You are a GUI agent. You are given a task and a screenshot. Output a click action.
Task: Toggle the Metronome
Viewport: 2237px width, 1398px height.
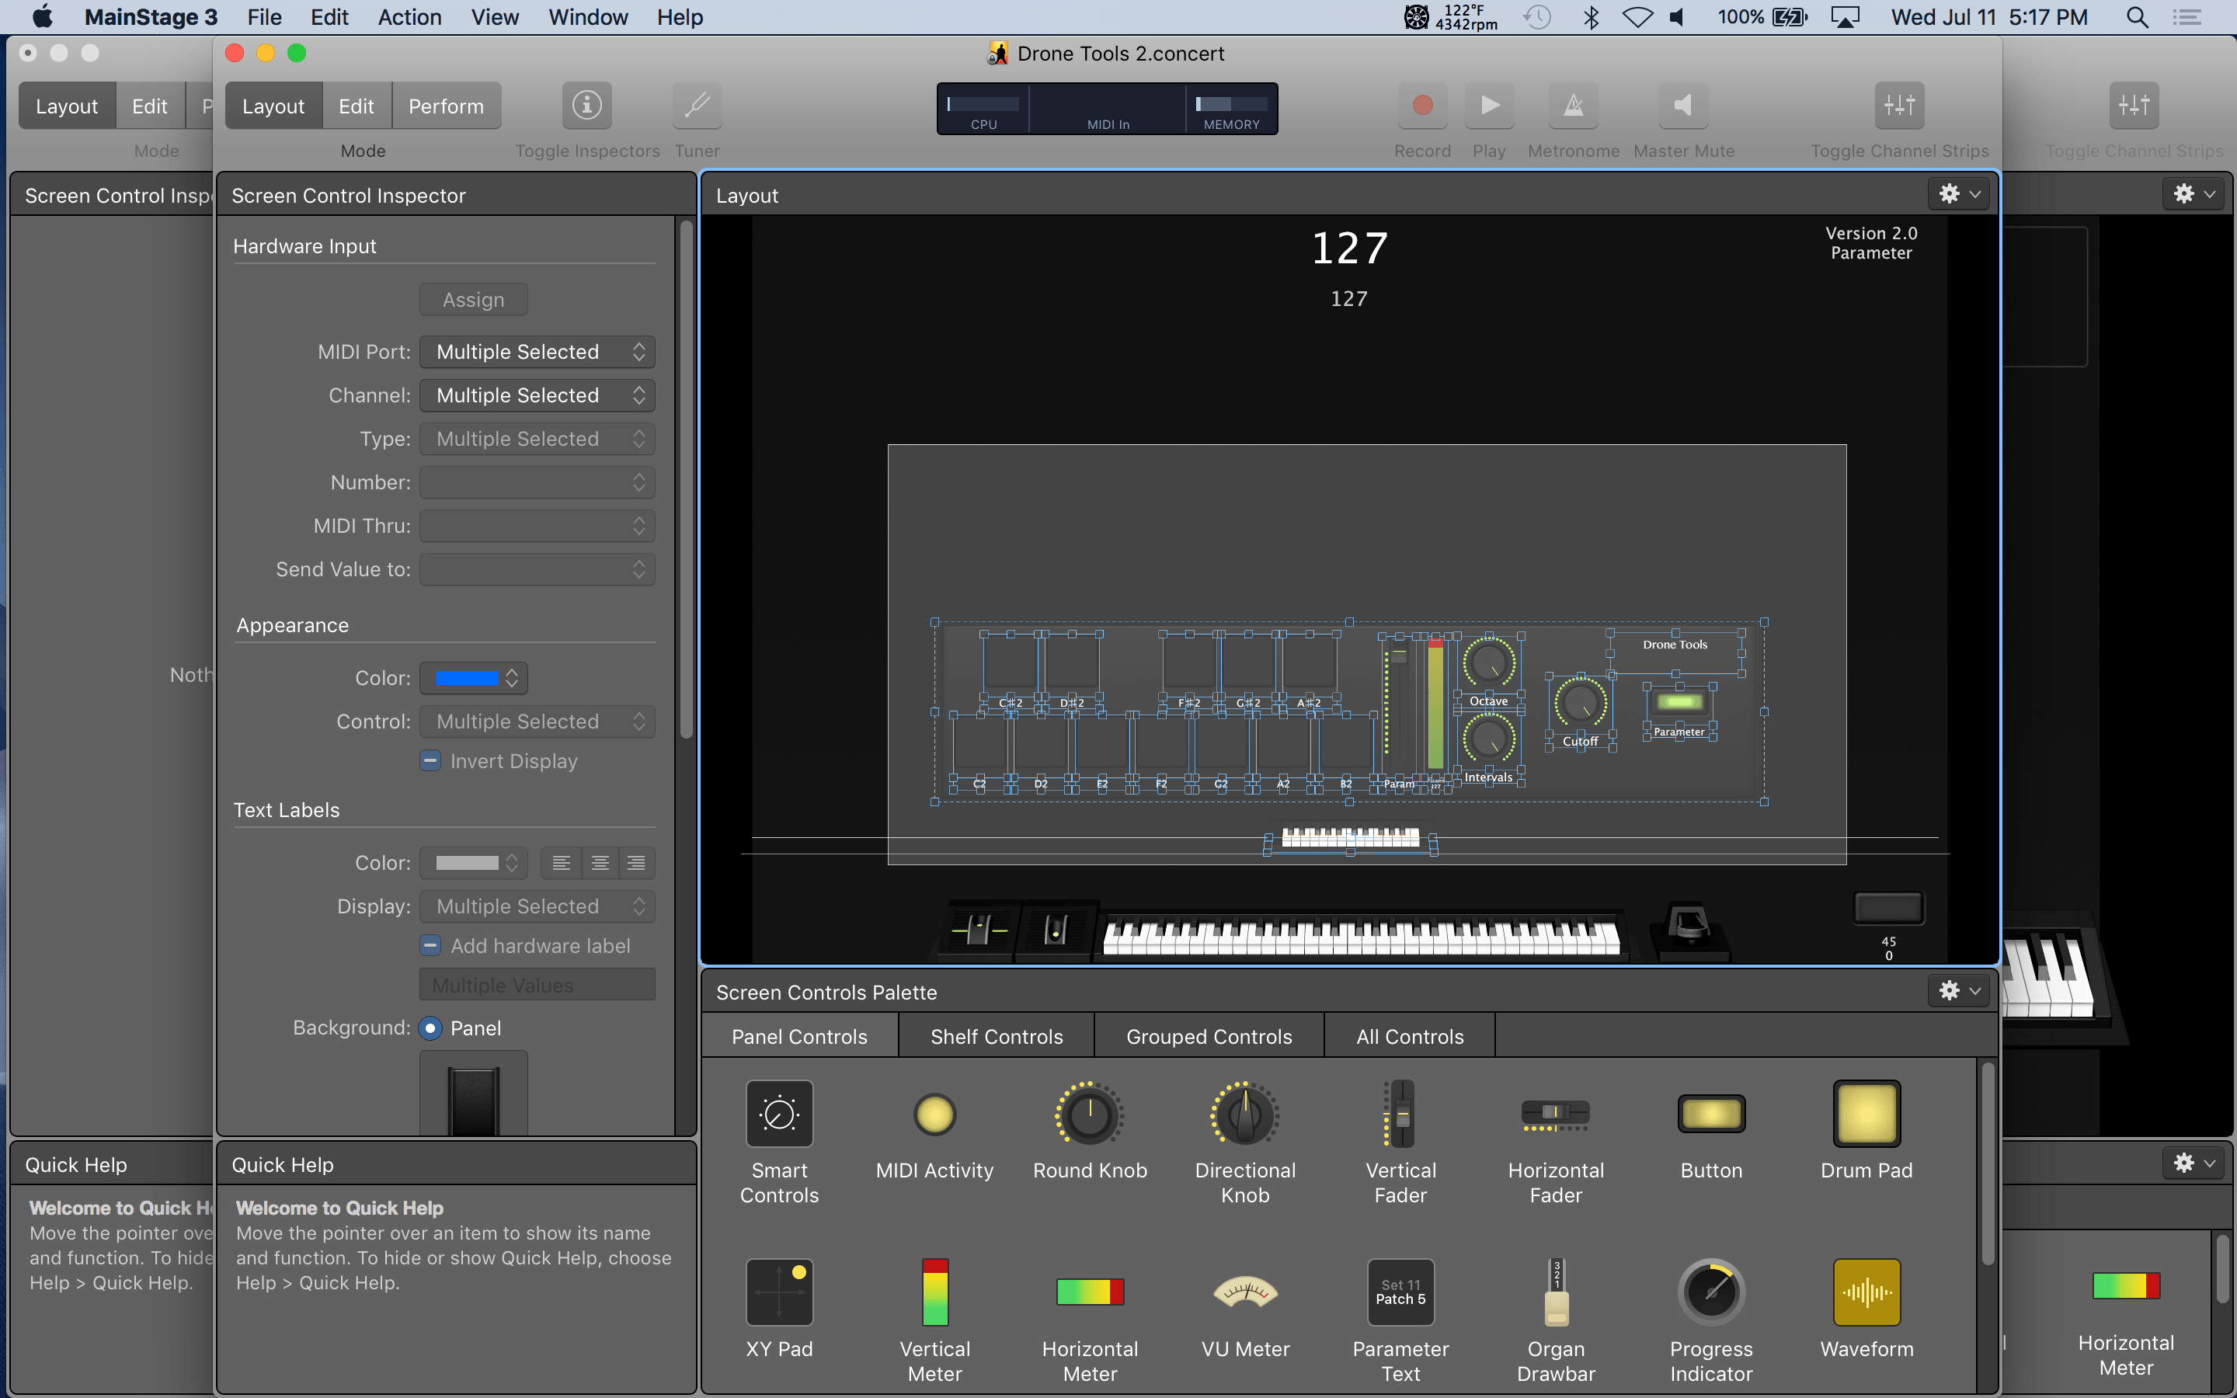1574,106
